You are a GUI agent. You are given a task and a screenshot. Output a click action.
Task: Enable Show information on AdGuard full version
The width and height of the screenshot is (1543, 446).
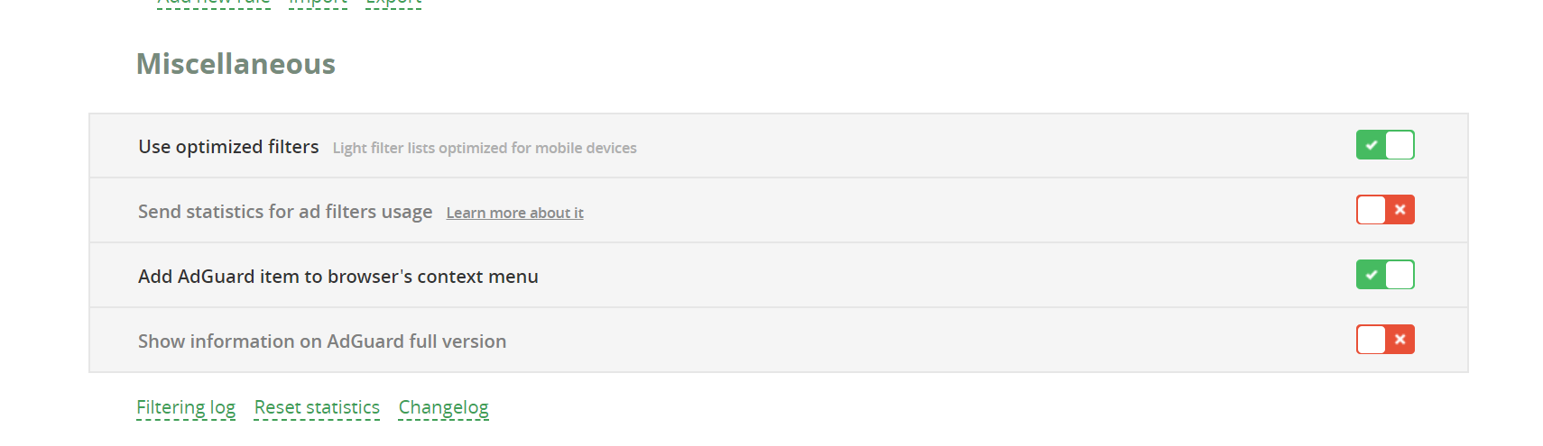[x=1385, y=340]
